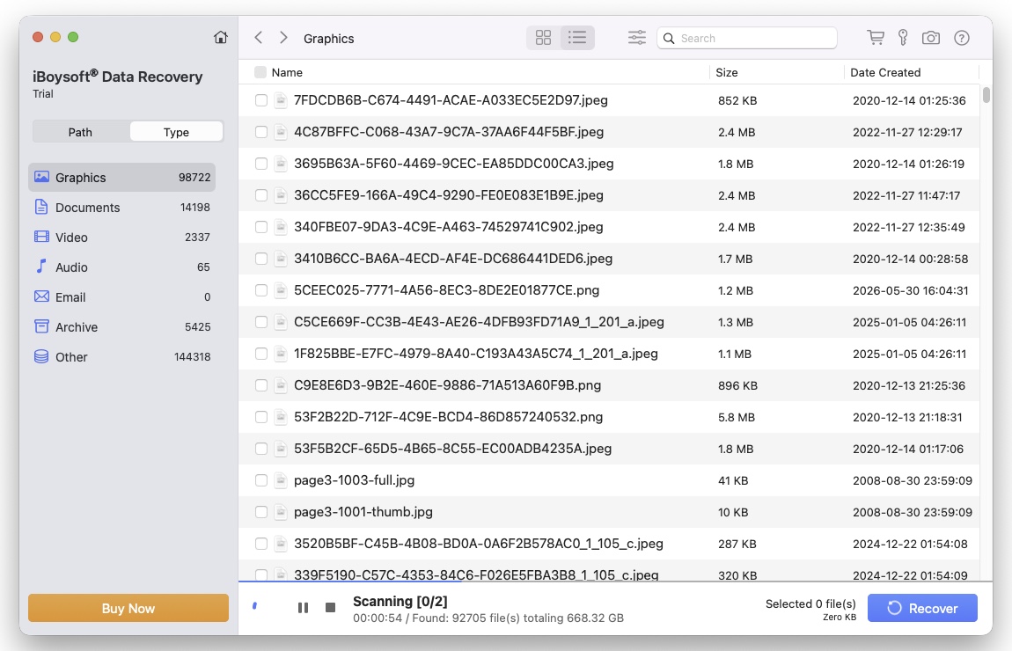Click the Buy Now button

(x=128, y=608)
